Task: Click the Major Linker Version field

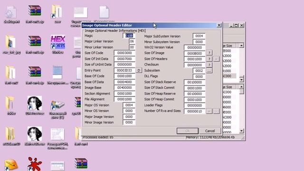Action: [132, 41]
